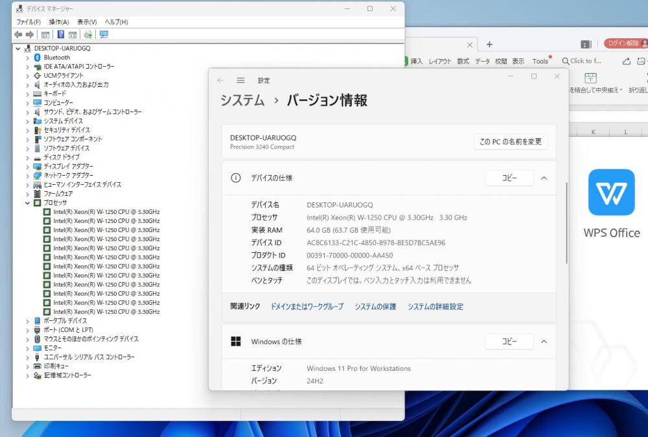This screenshot has height=437, width=648.
Task: Click the forward arrow in Device Manager toolbar
Action: [30, 35]
